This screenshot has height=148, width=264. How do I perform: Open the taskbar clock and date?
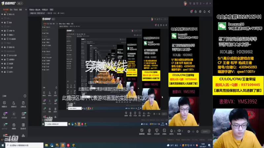pos(203,145)
